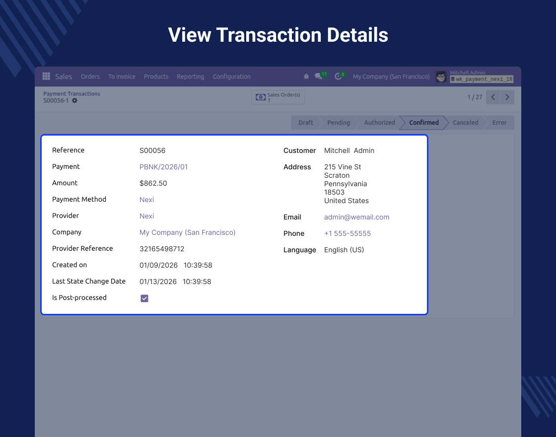Screen dimensions: 556x437
Task: Open the Orders menu
Action: coord(90,76)
